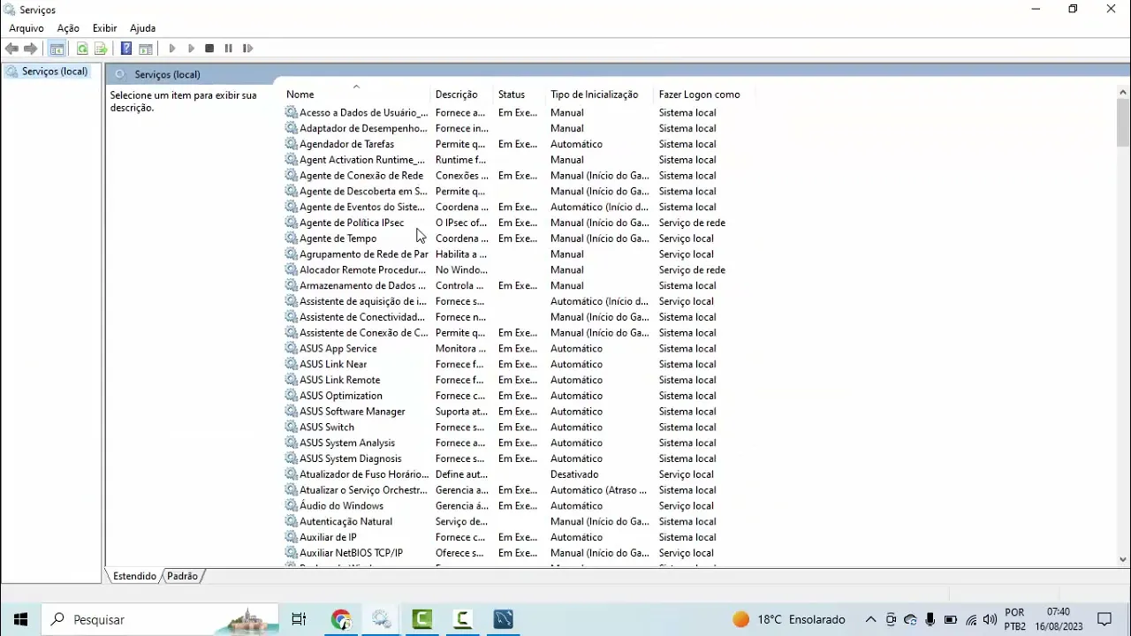Click the Restart Service icon
This screenshot has width=1131, height=636.
[247, 49]
